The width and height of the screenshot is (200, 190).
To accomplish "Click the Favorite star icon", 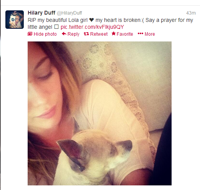I will tap(114, 34).
